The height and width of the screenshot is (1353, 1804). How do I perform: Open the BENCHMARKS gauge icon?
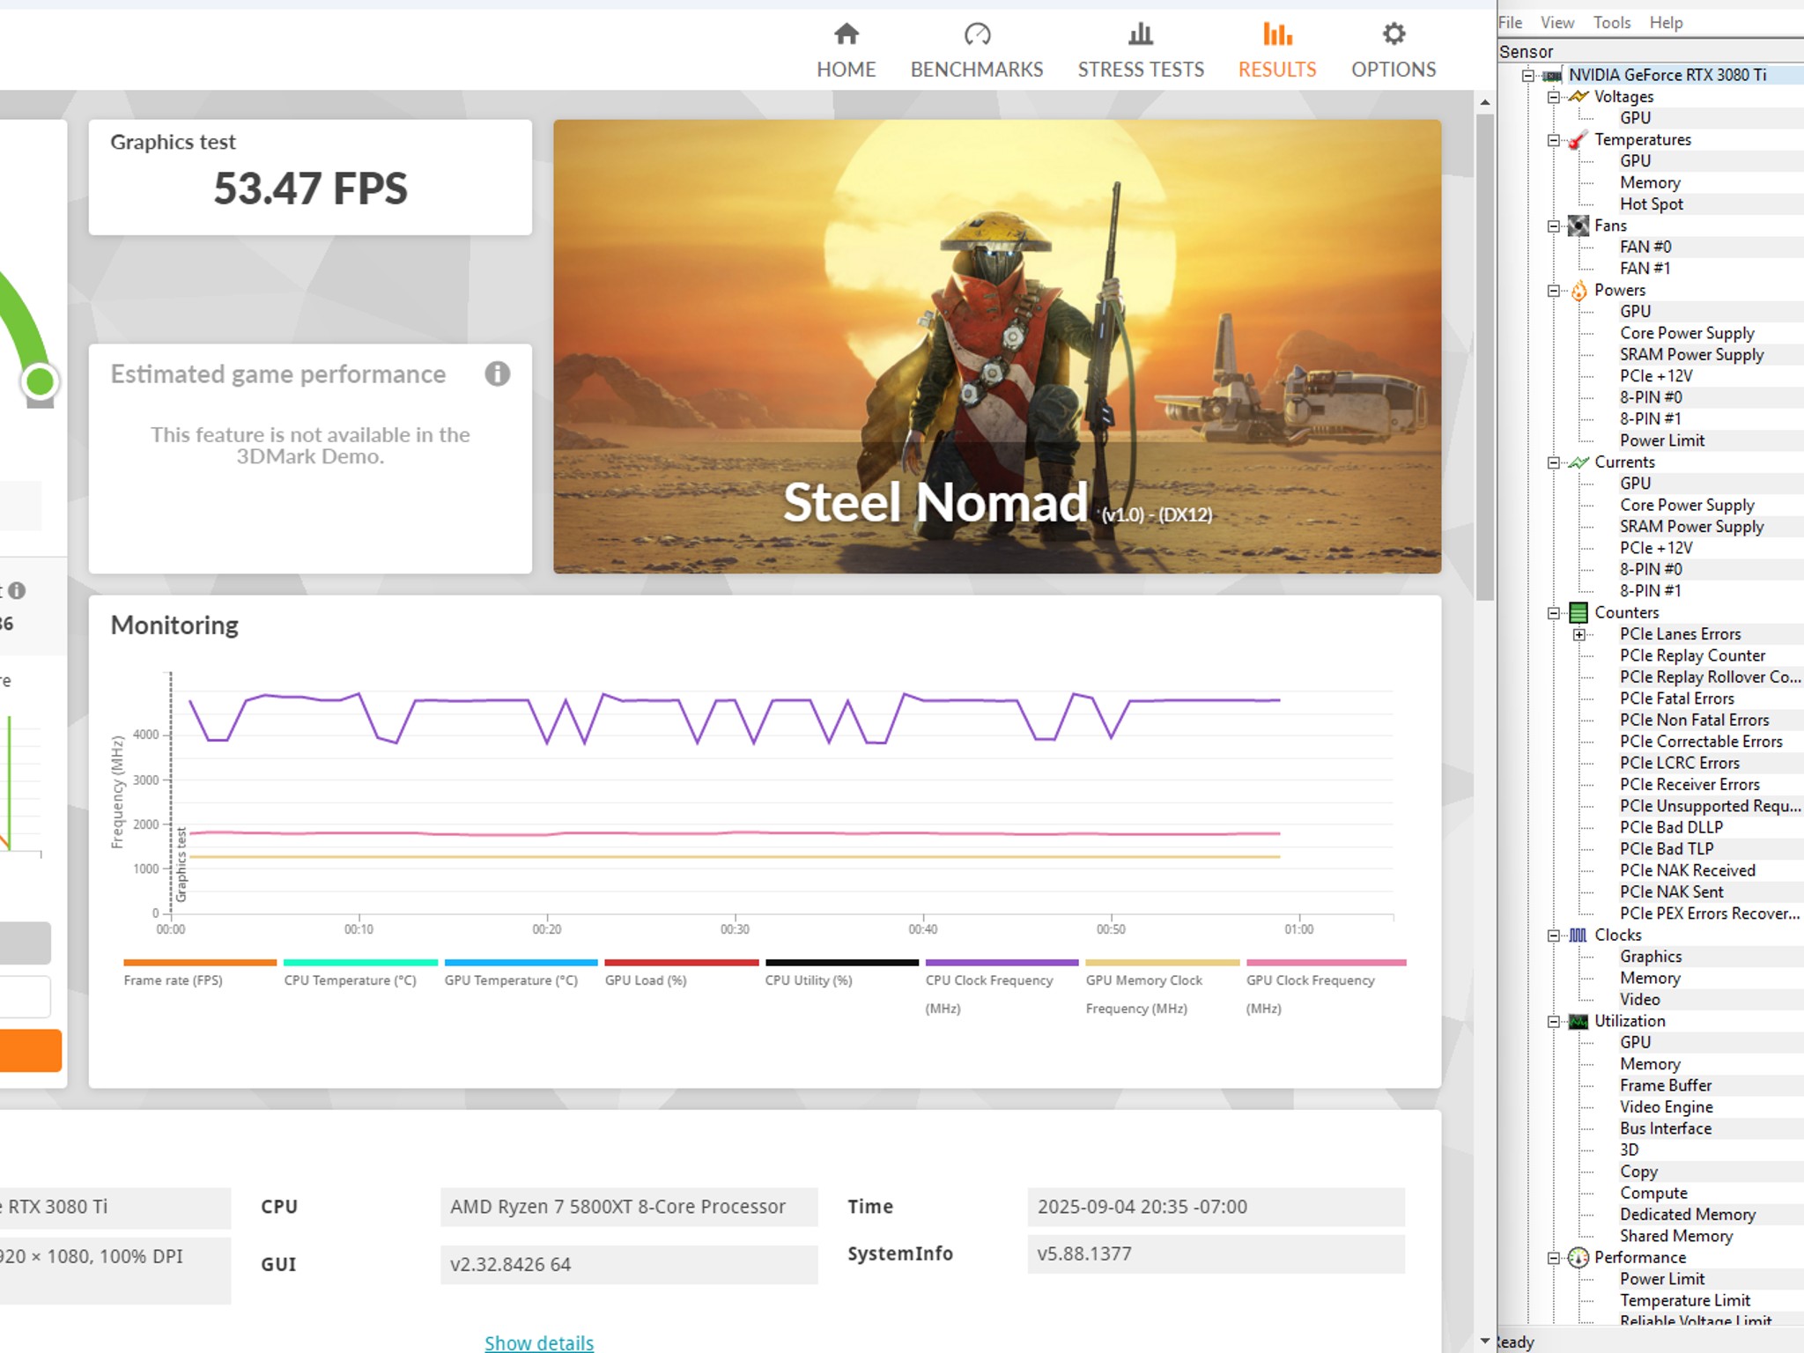tap(977, 34)
